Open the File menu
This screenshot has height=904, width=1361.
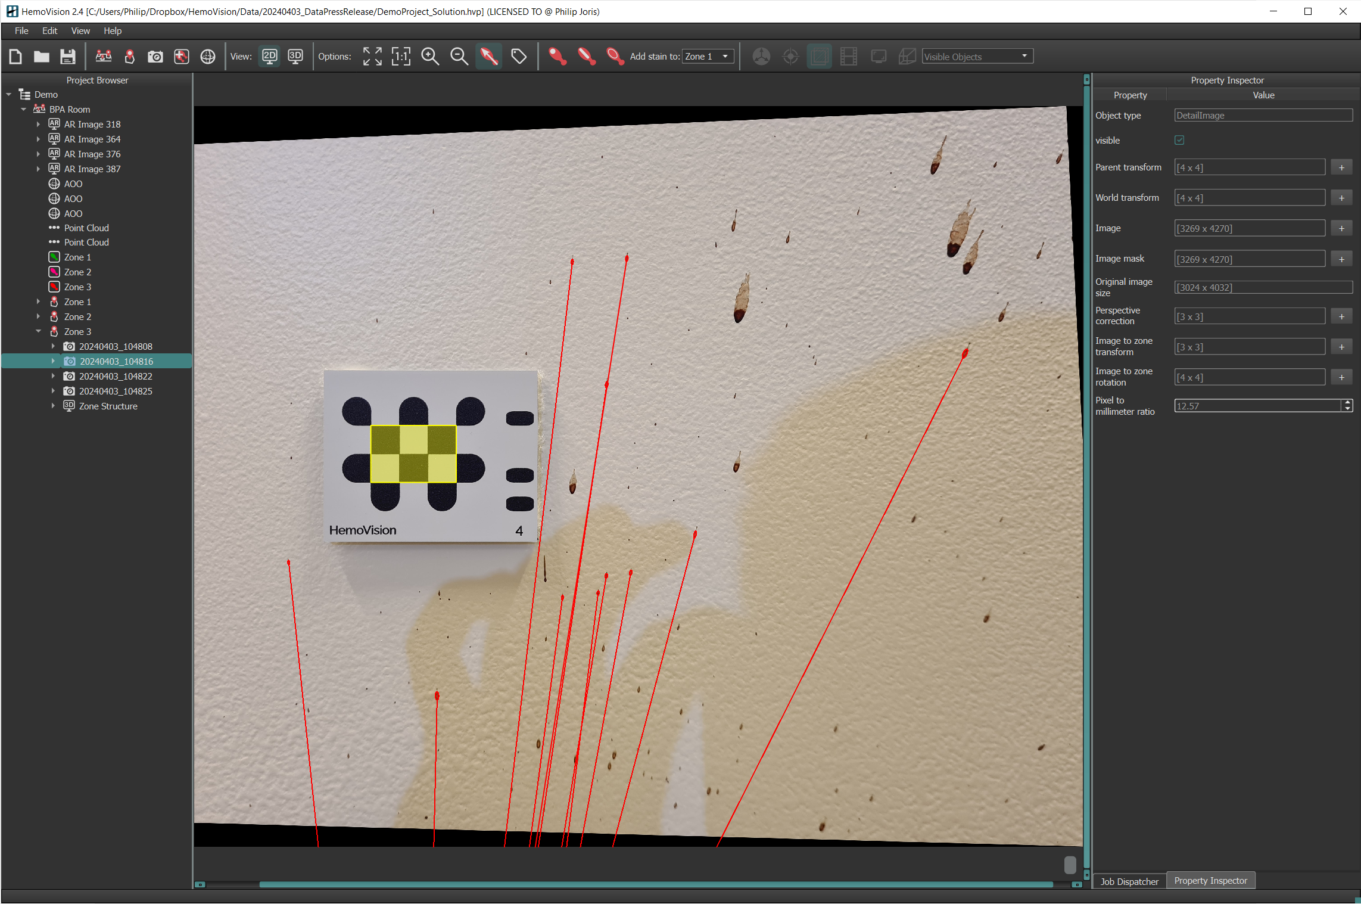[x=21, y=31]
